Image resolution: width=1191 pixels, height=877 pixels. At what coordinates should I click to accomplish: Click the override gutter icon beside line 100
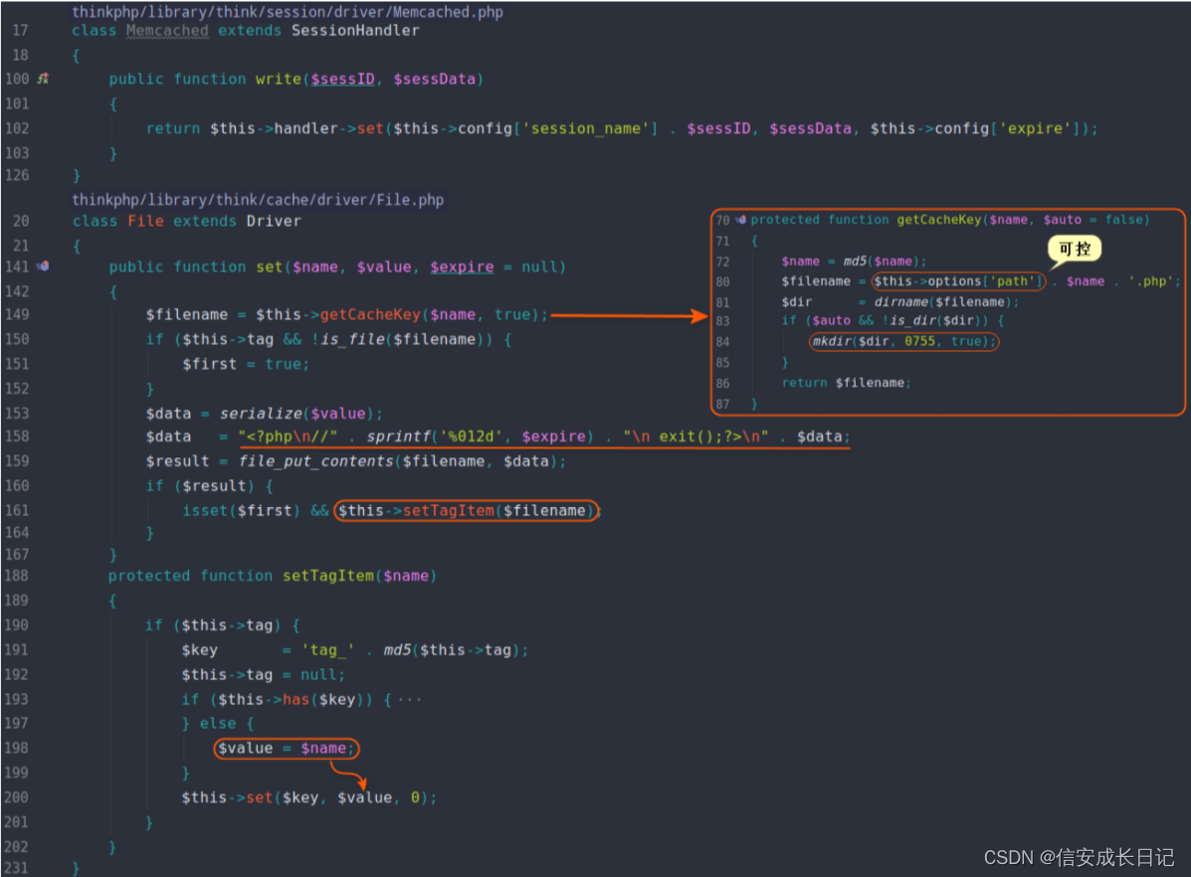click(x=43, y=79)
